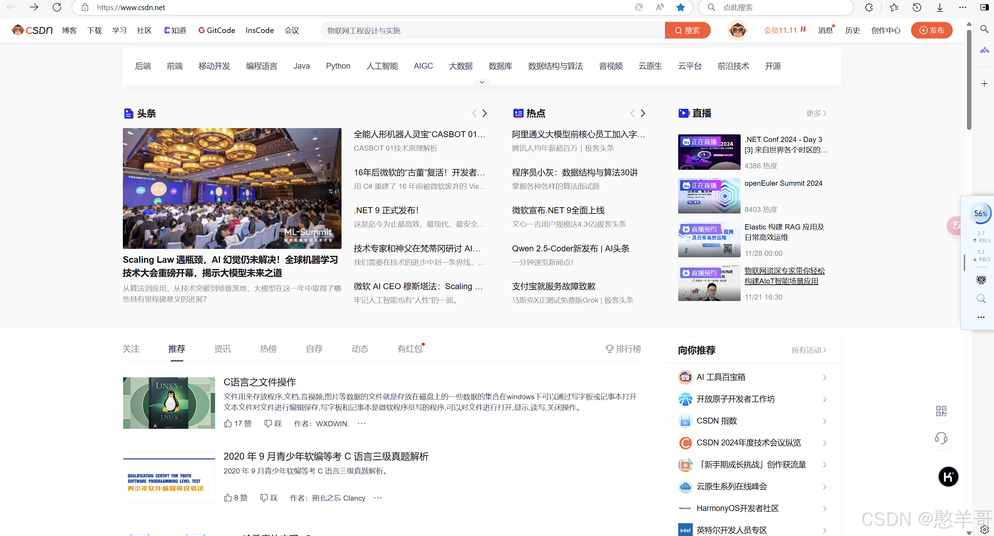Image resolution: width=994 pixels, height=536 pixels.
Task: Click the orange 搜索 button
Action: coord(687,30)
